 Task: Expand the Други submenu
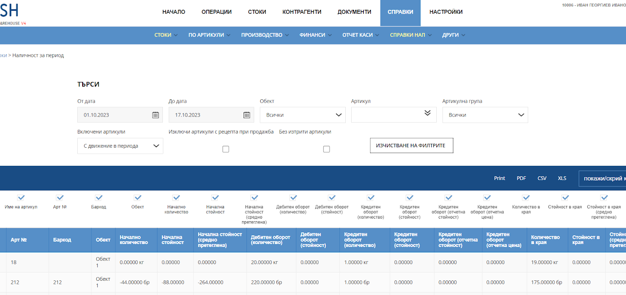(453, 35)
